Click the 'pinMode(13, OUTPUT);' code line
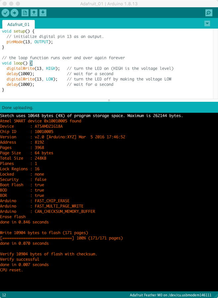Viewport: 218px width, 298px height. coord(29,42)
